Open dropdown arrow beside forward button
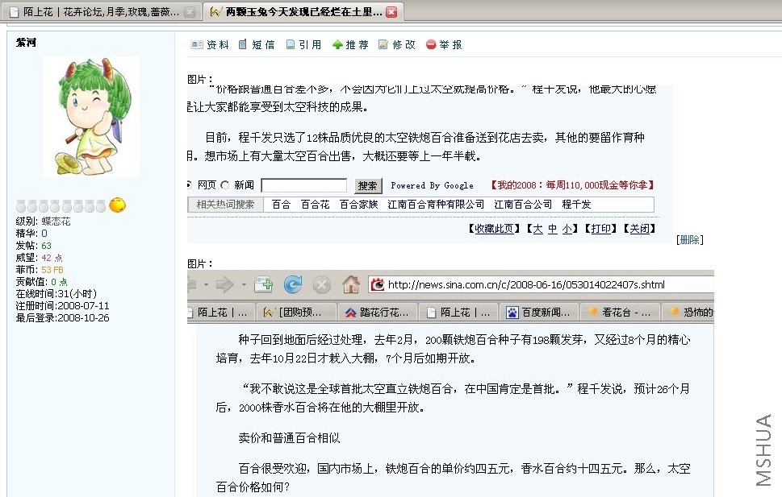This screenshot has width=782, height=497. 244,285
